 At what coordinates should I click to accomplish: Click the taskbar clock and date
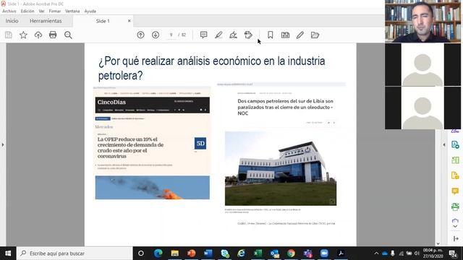[433, 253]
